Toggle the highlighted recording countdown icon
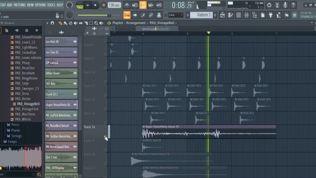 click(143, 5)
